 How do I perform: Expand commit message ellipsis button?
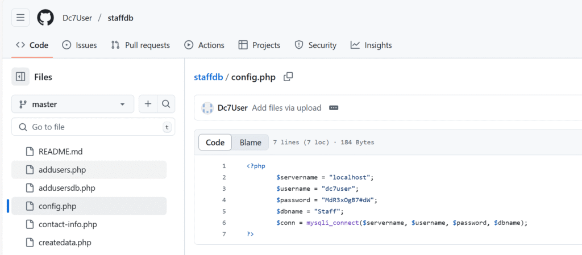click(333, 108)
